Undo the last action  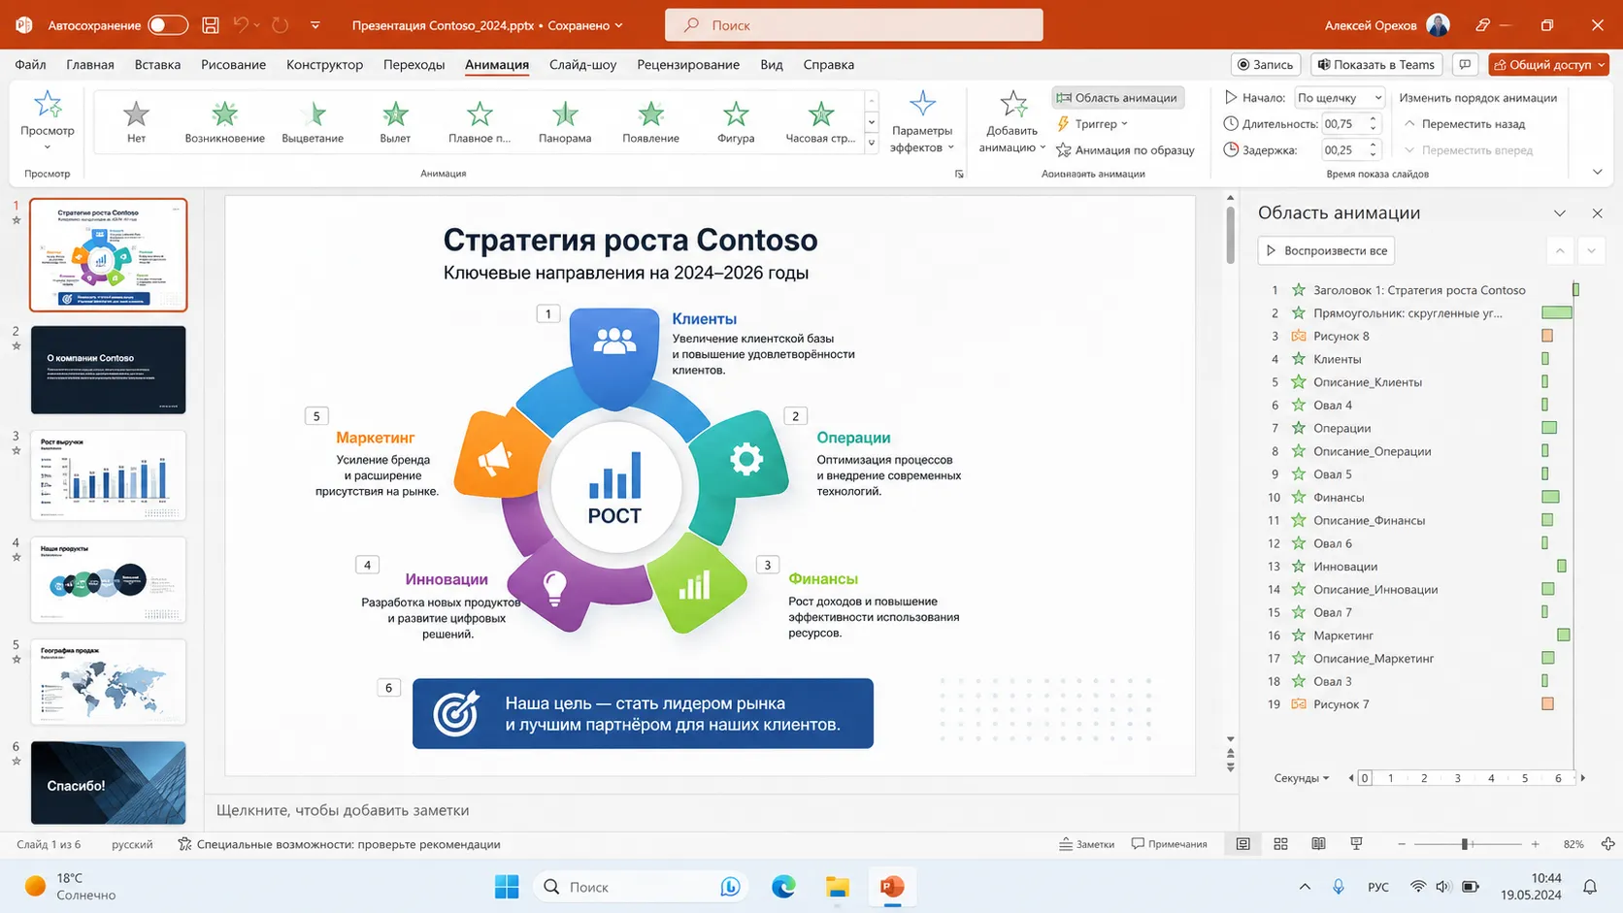[242, 25]
